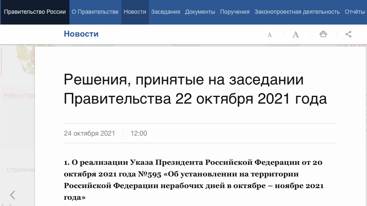Click the article headline about 22 октября 2021
367x206 pixels.
pyautogui.click(x=195, y=89)
